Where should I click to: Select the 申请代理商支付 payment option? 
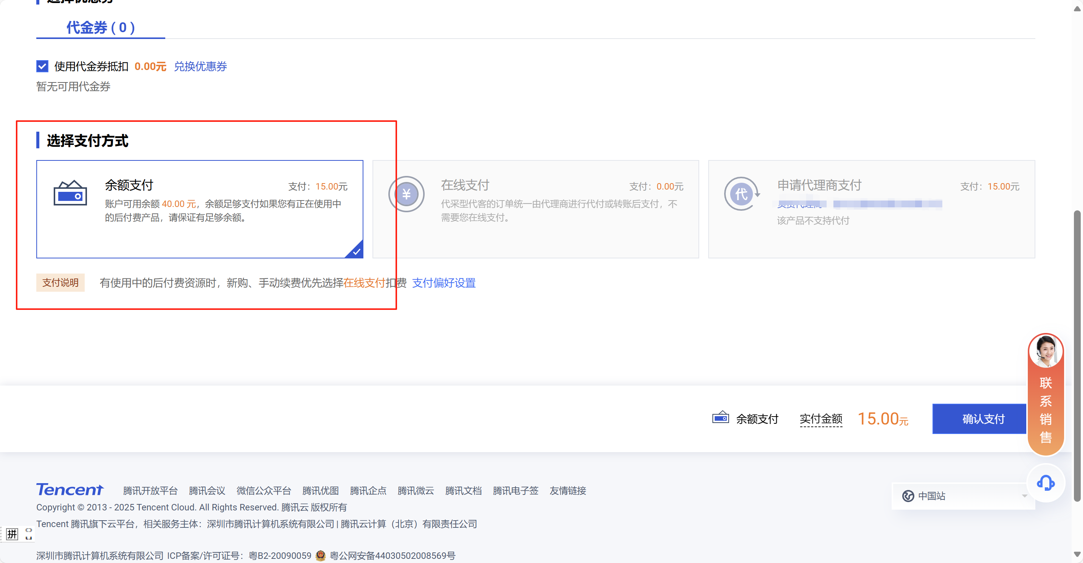[872, 209]
